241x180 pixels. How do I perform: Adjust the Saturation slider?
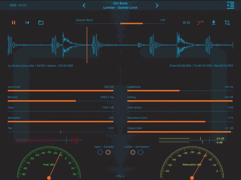coord(60,122)
